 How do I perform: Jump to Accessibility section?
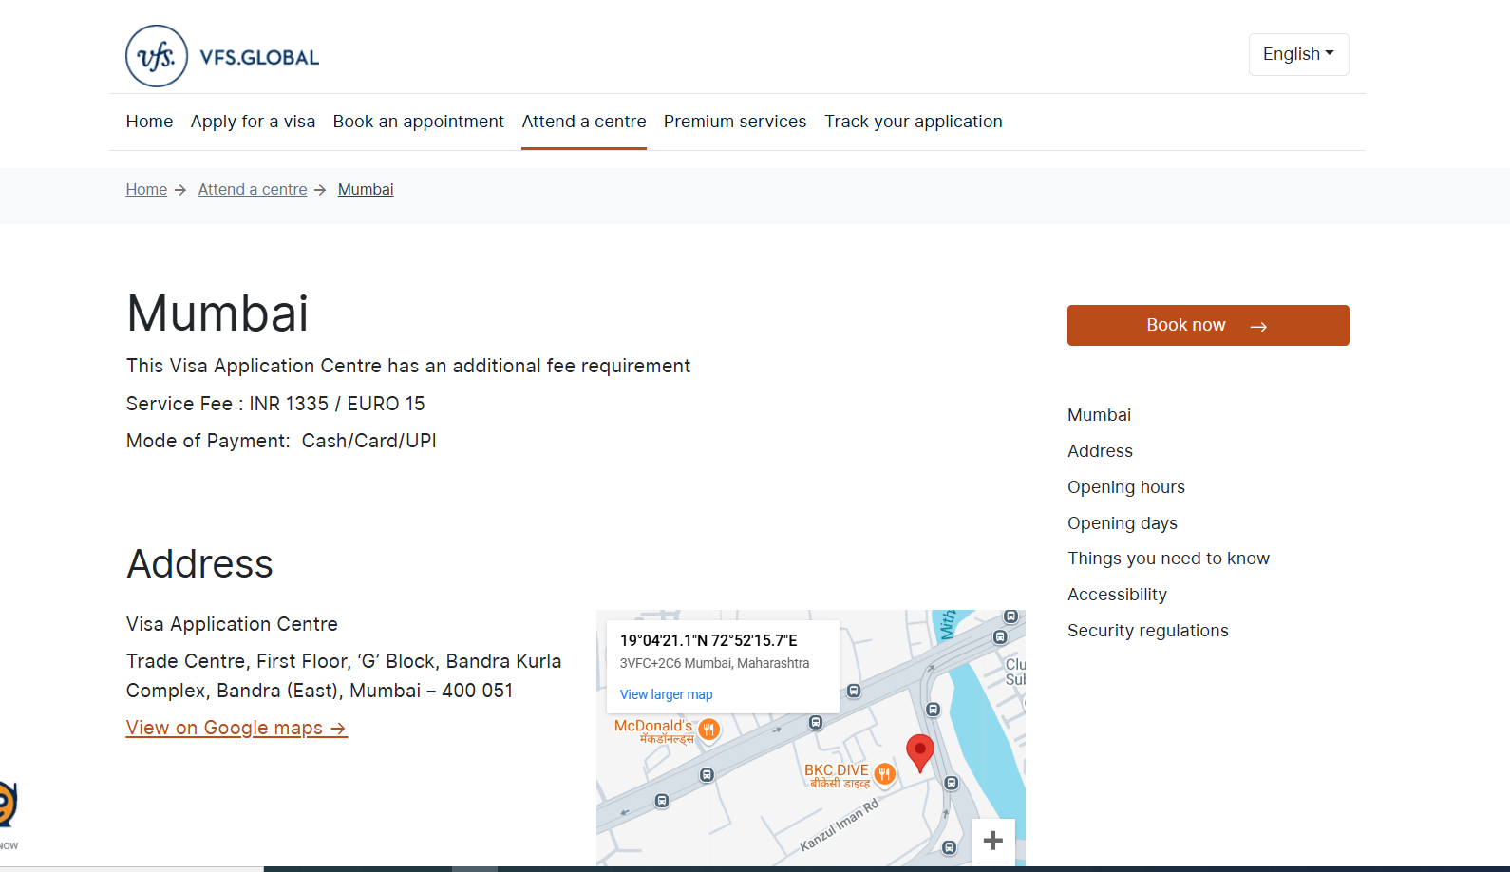tap(1117, 595)
